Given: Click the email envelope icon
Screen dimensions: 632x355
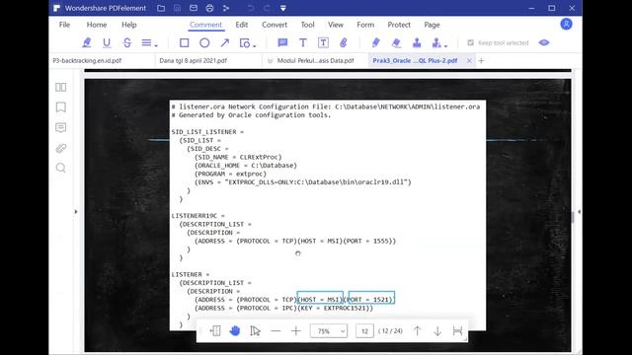Looking at the screenshot, I should (194, 8).
